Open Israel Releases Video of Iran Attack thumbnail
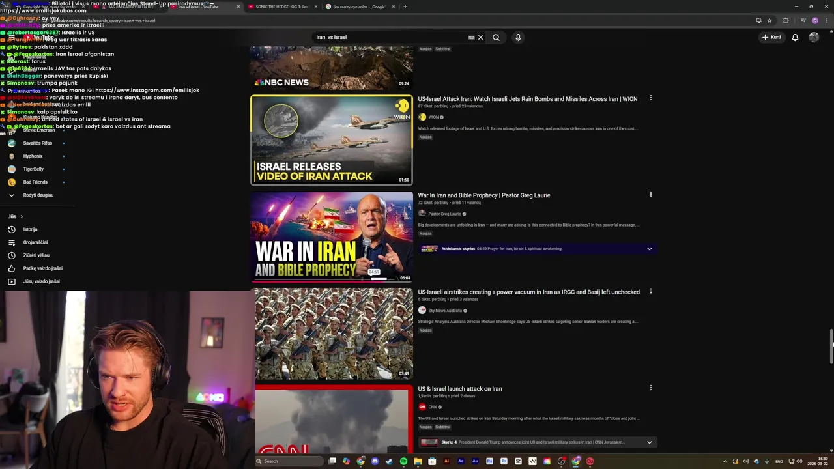 point(332,140)
